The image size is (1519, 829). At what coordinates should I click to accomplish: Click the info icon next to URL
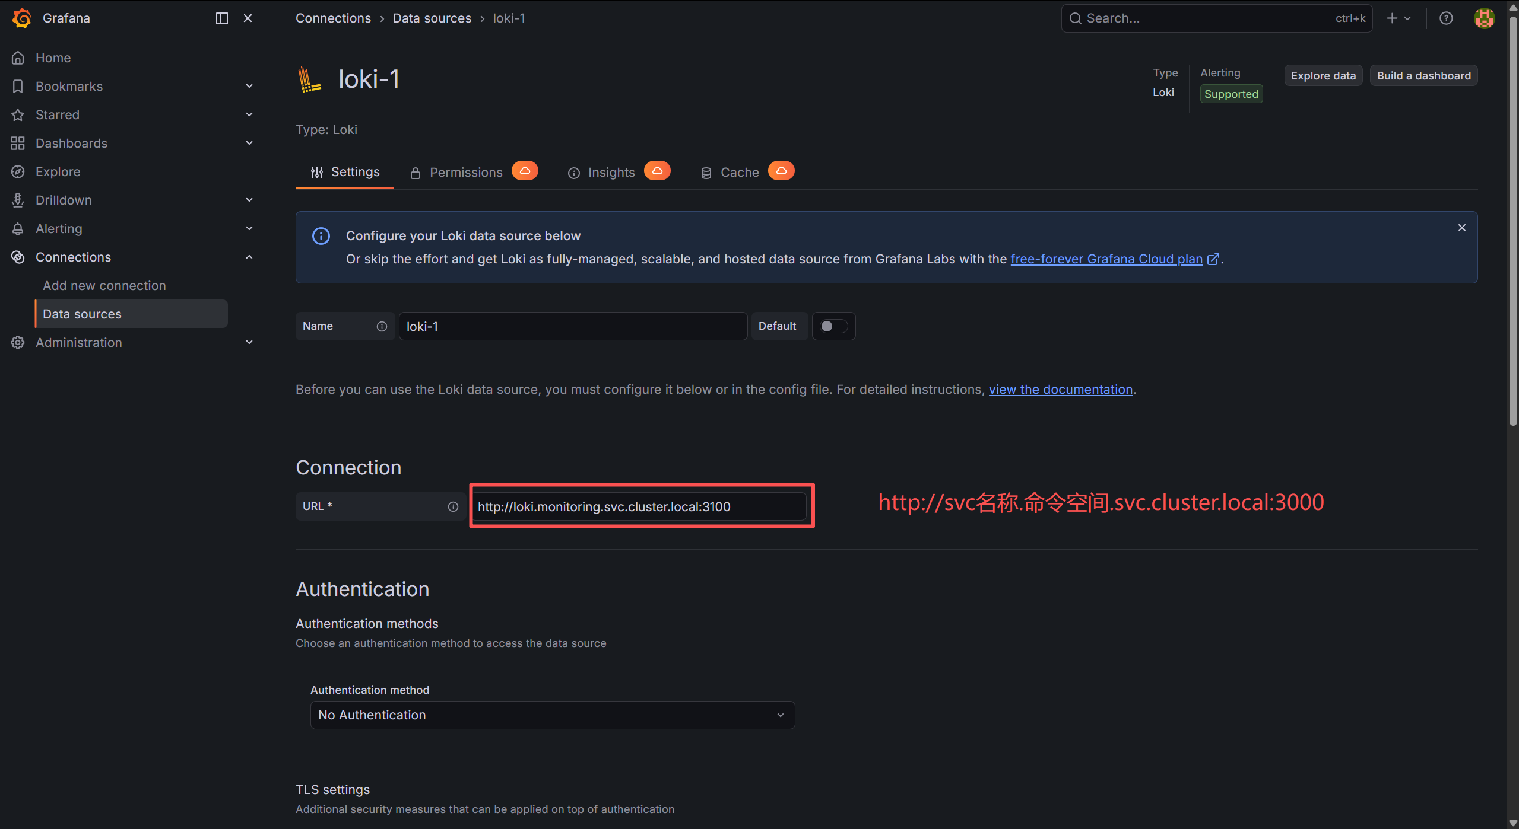tap(453, 506)
